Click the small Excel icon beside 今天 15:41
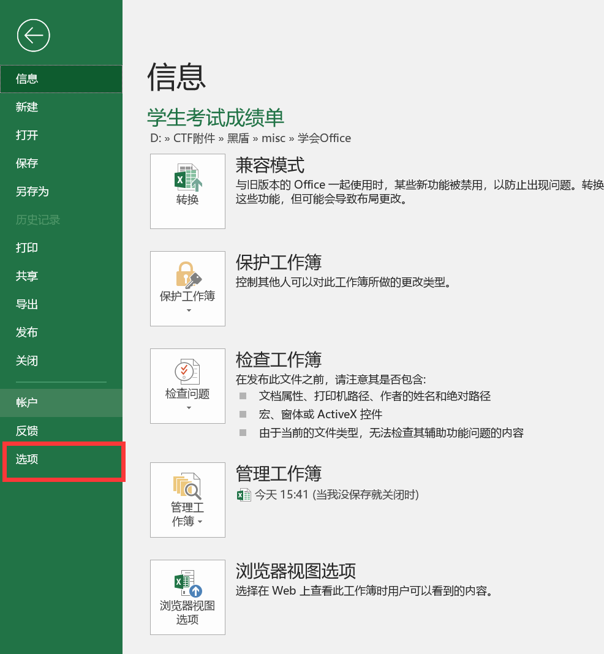604x654 pixels. click(244, 495)
